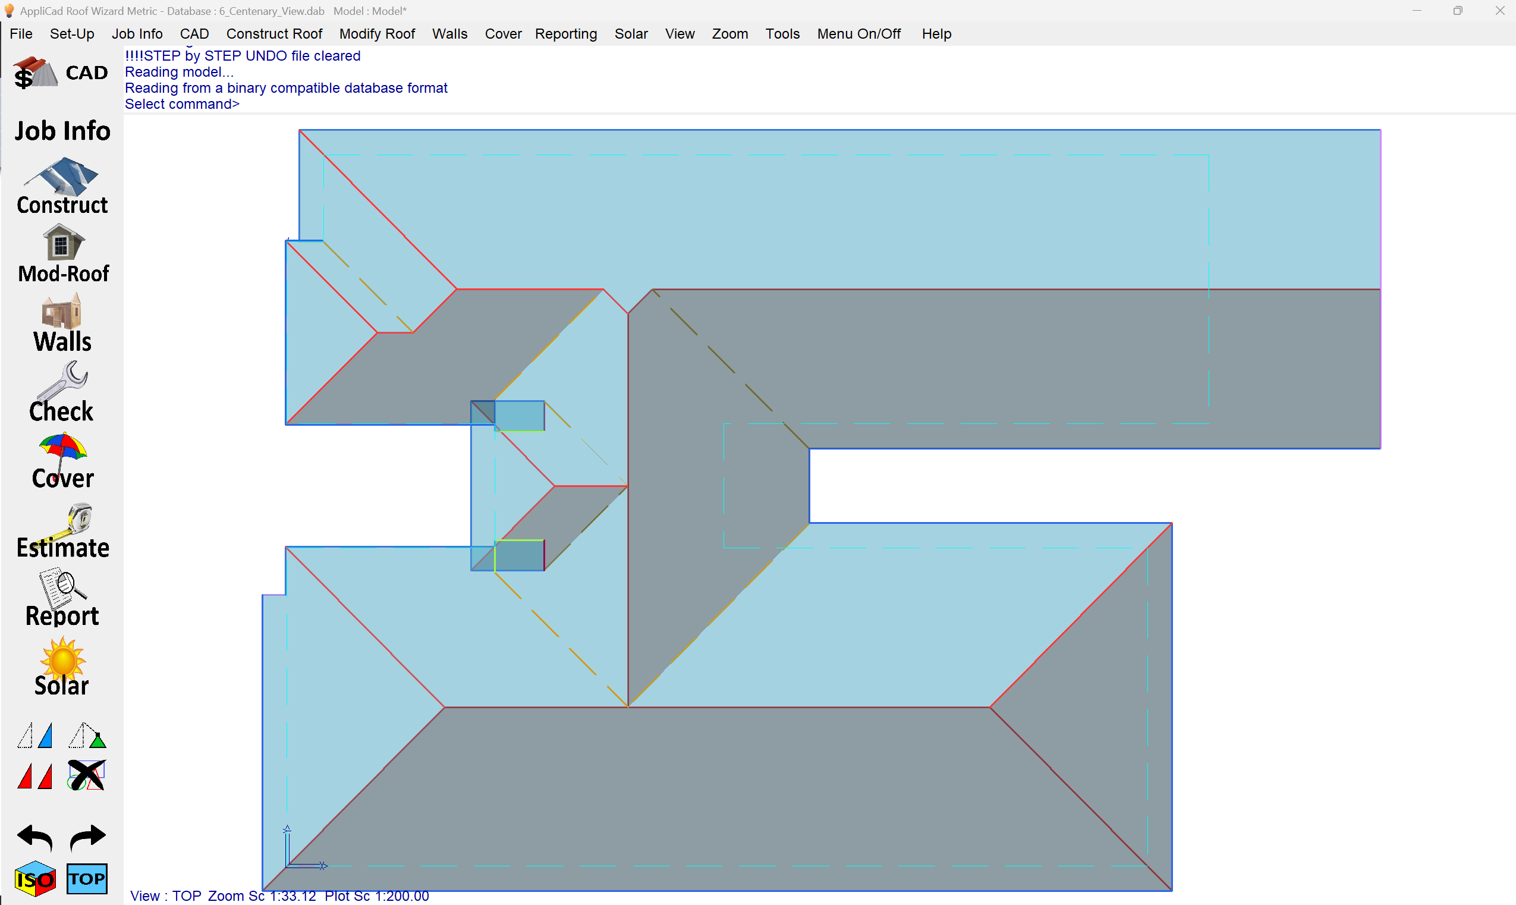Open the Construct Roof menu
This screenshot has width=1516, height=905.
(273, 34)
